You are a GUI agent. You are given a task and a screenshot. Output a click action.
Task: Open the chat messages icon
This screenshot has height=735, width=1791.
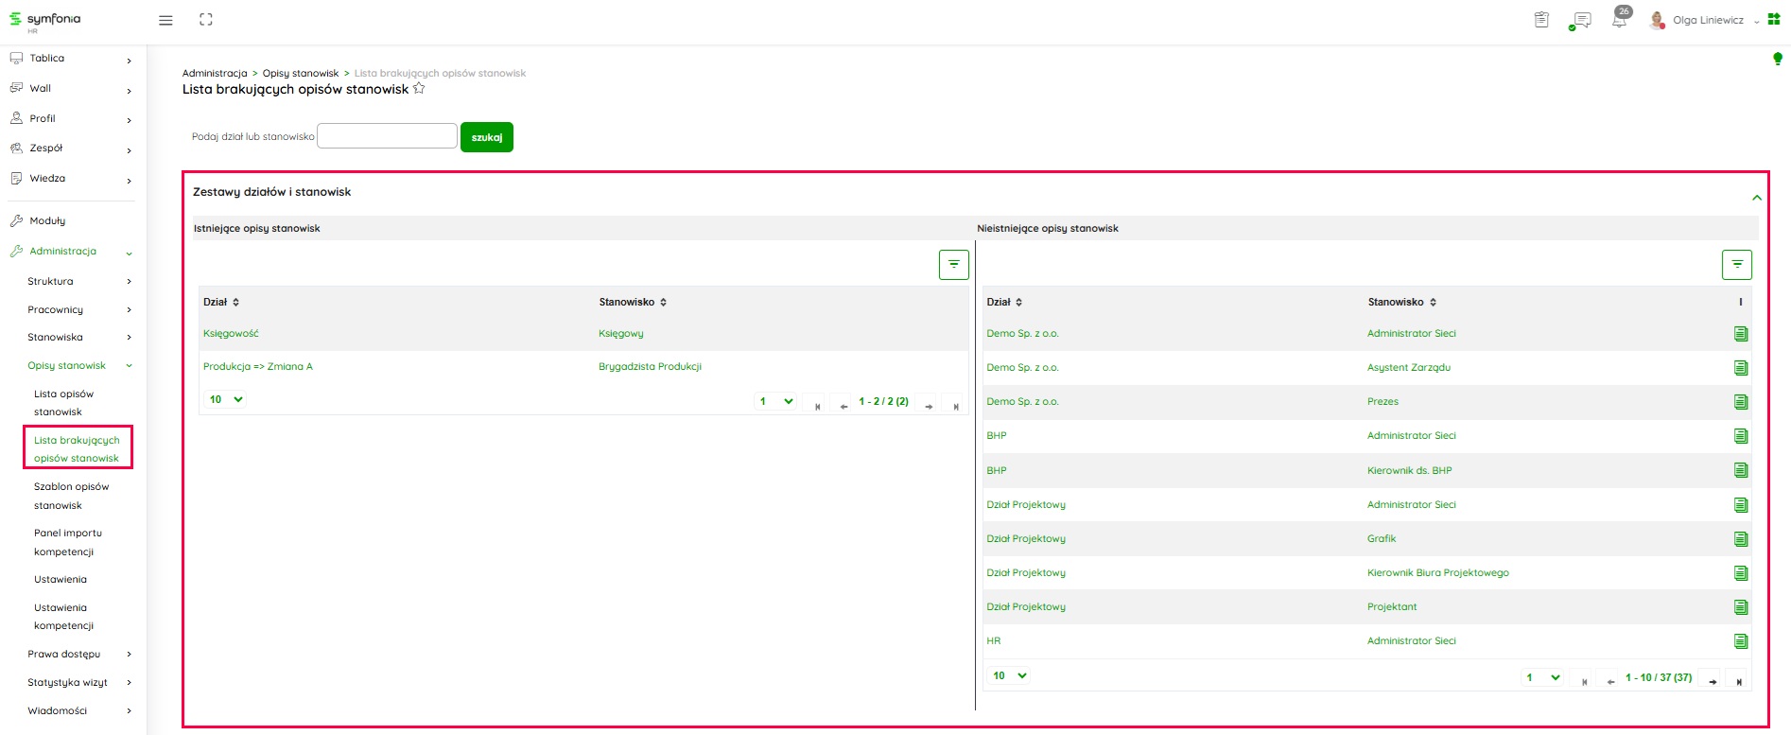[1580, 20]
